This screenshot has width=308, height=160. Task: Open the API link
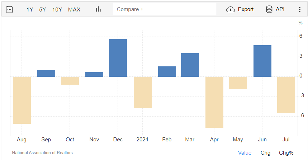click(x=280, y=9)
